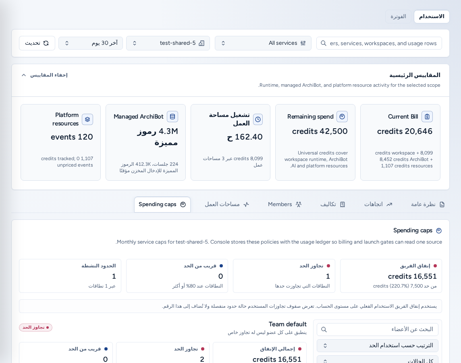
Task: Click the events 120 value
Action: (x=72, y=137)
